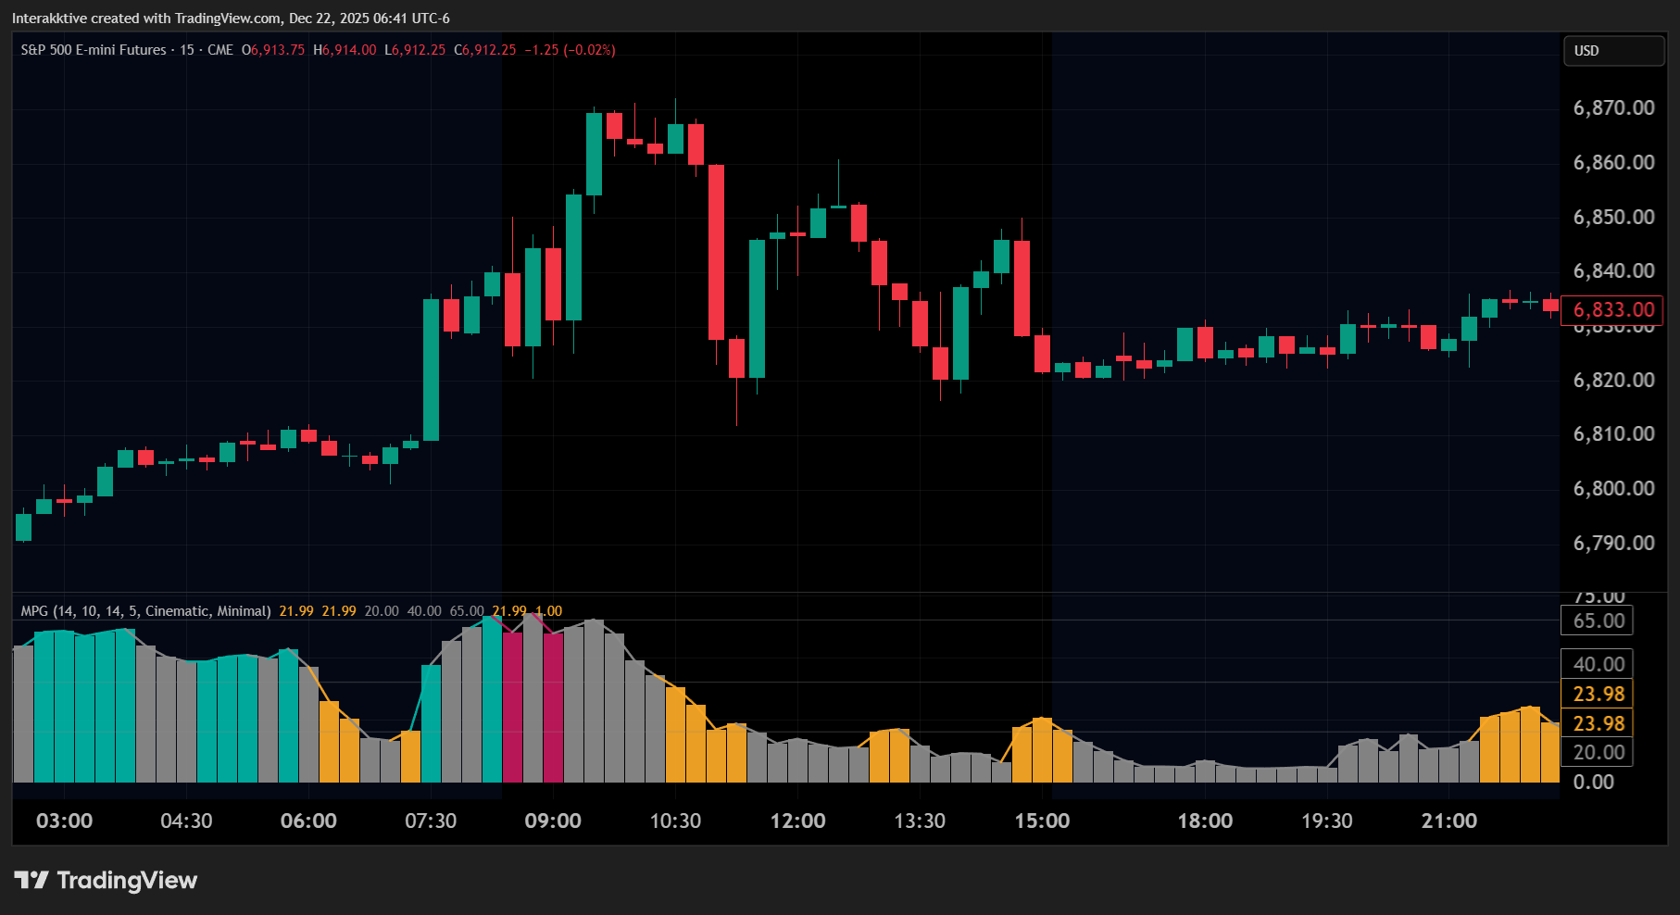Click the red 6,833.00 current price label

[1612, 310]
